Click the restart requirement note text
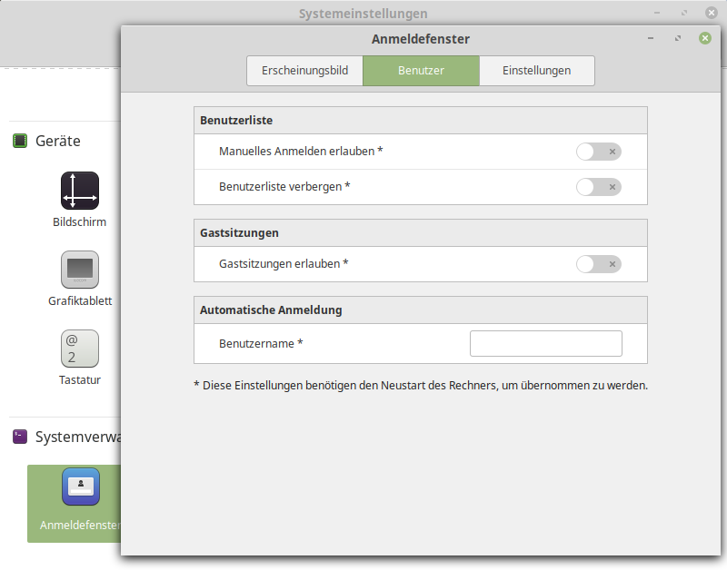Image resolution: width=727 pixels, height=570 pixels. [x=420, y=385]
